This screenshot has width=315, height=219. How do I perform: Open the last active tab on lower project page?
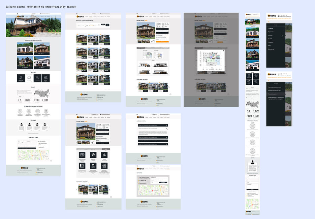point(106,149)
